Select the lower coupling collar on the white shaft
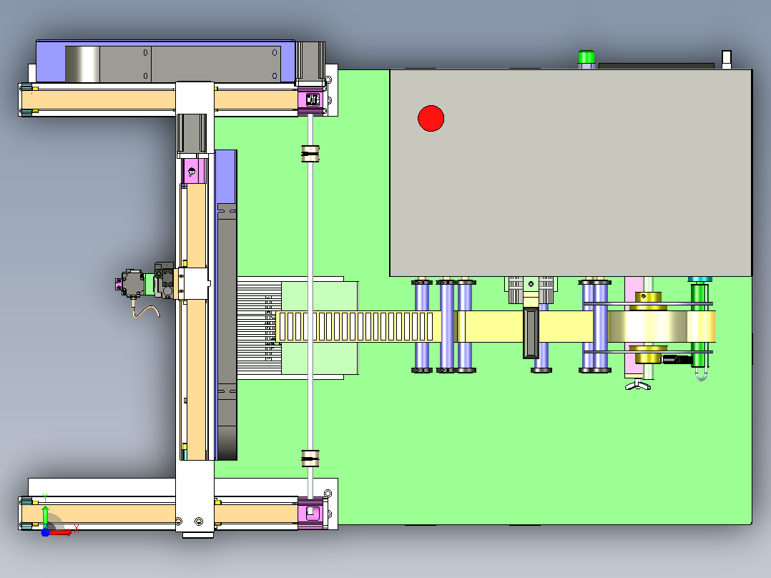Image resolution: width=771 pixels, height=578 pixels. pyautogui.click(x=310, y=459)
